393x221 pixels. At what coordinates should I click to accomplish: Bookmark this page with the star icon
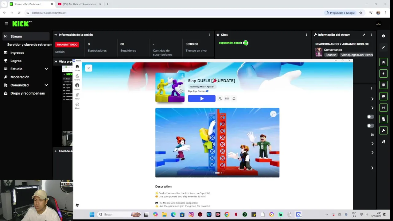(x=361, y=13)
